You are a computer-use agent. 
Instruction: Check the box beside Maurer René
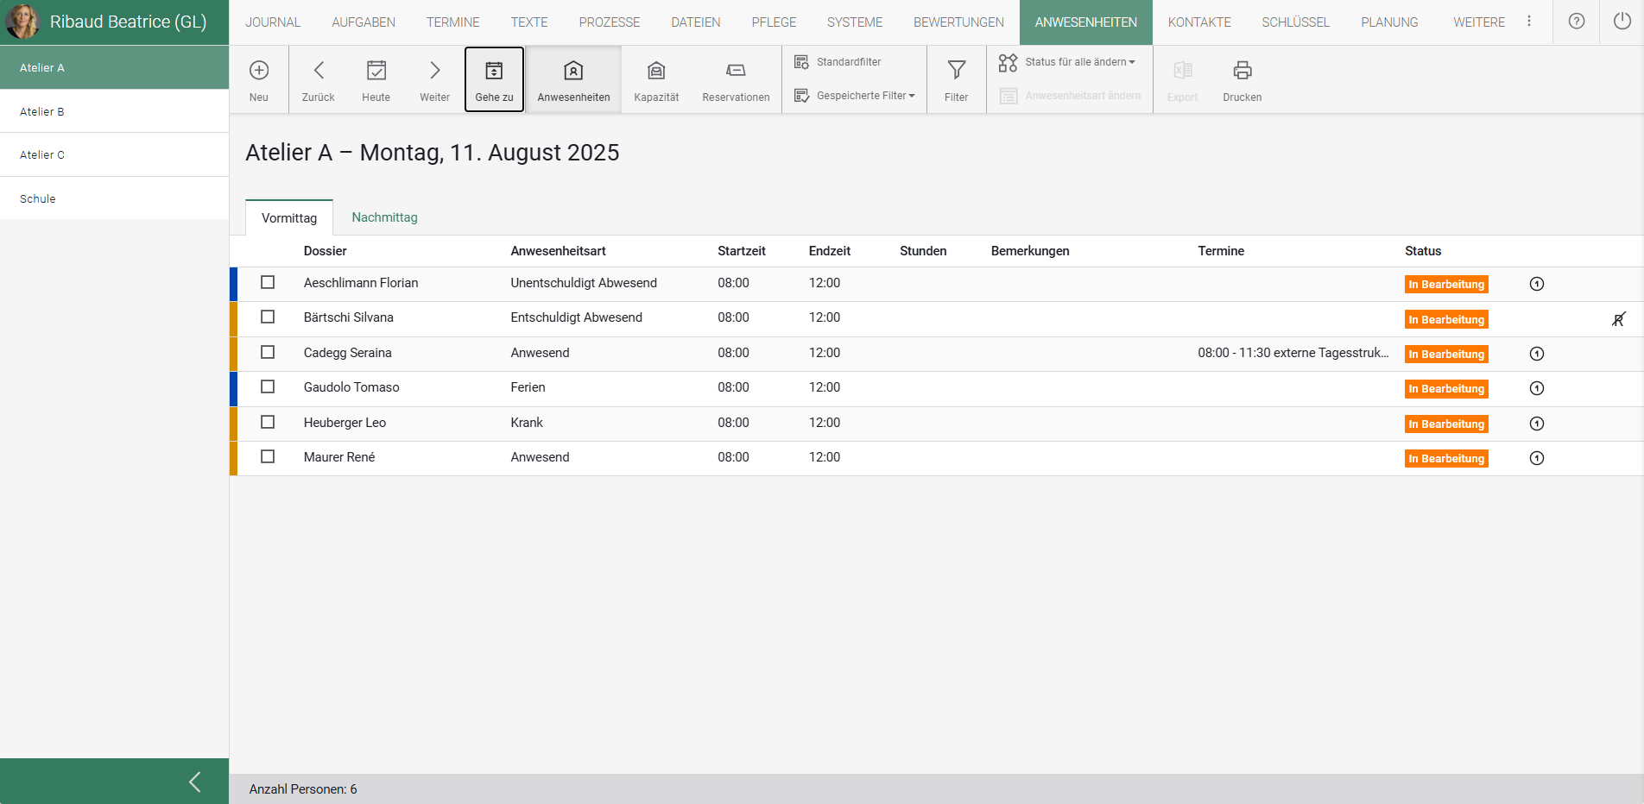click(x=268, y=457)
